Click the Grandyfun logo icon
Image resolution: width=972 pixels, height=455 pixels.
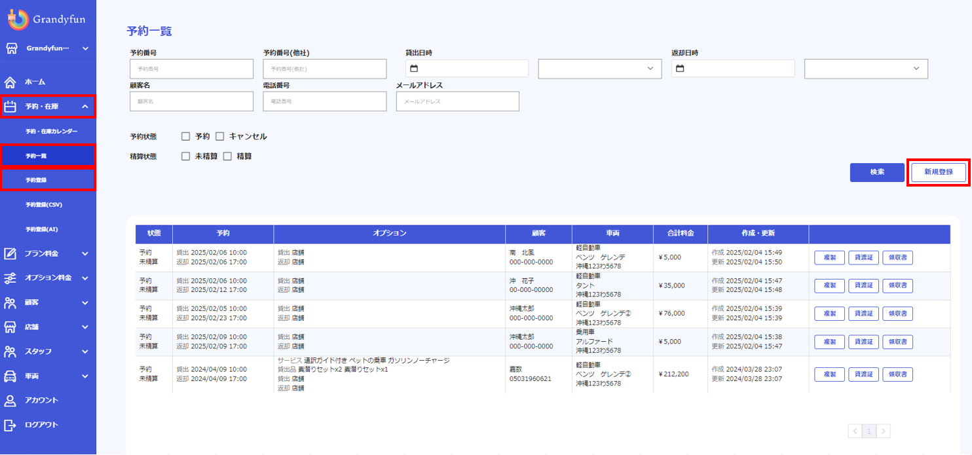(18, 20)
